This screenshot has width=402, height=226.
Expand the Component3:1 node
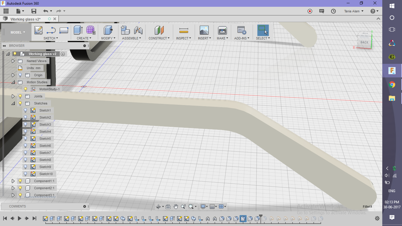pos(13,195)
